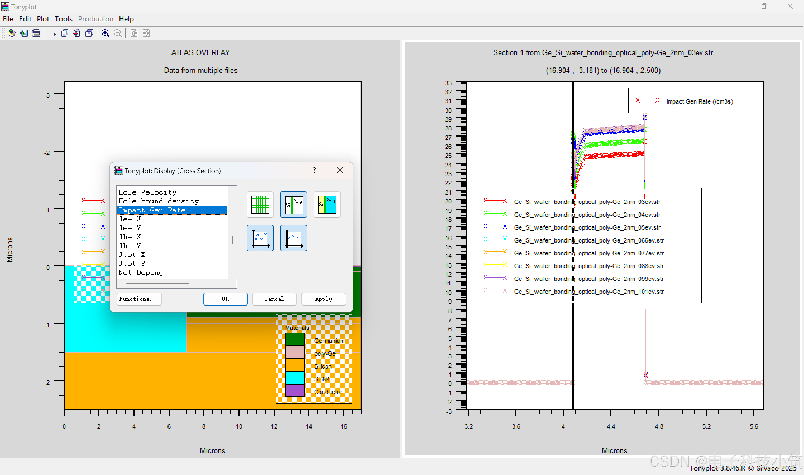Image resolution: width=804 pixels, height=475 pixels.
Task: Click the save plot toolbar icon
Action: click(24, 33)
